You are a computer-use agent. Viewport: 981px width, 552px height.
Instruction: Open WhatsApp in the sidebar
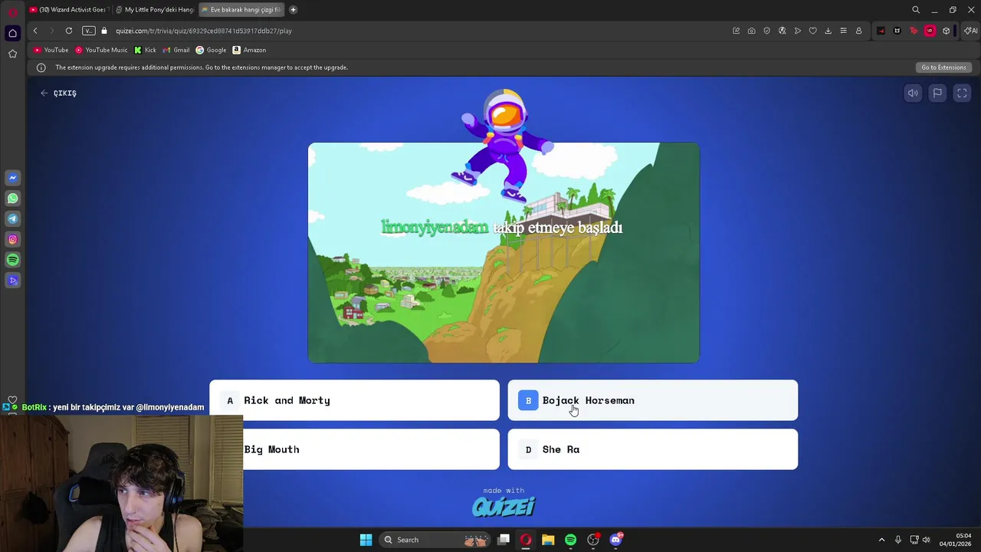pyautogui.click(x=12, y=199)
